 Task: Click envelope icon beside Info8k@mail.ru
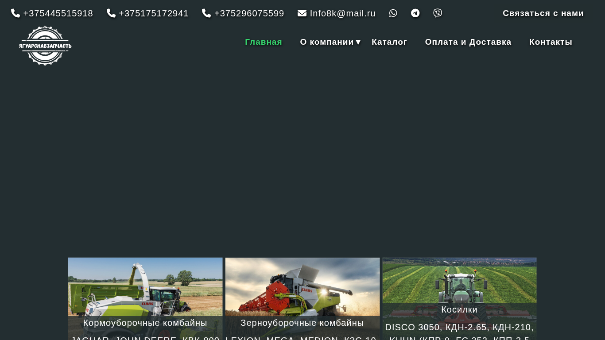point(302,13)
